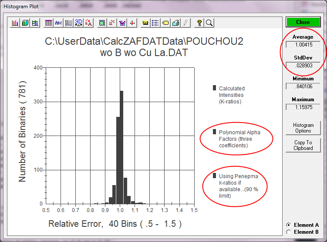The width and height of the screenshot is (327, 242).
Task: Click the Average value field
Action: coord(303,44)
